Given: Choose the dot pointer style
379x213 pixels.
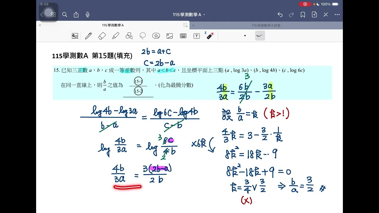Looking at the screenshot, I should [x=245, y=36].
